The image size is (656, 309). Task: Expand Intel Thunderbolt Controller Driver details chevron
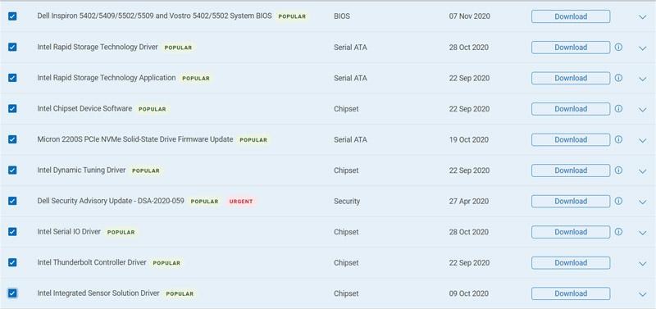[643, 263]
